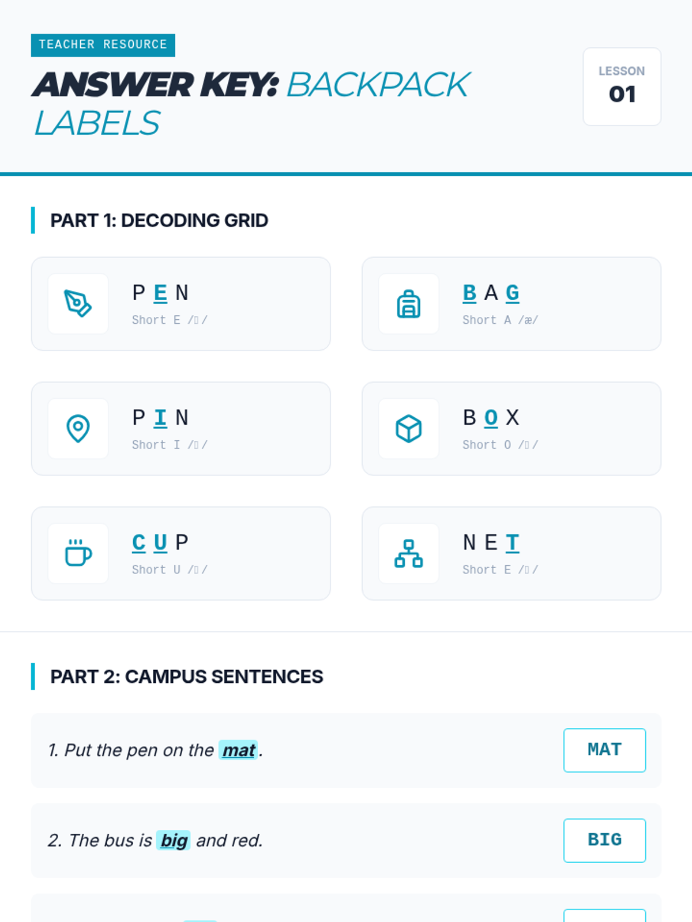
Task: Click the pen nib icon beside PEN
Action: [x=78, y=304]
